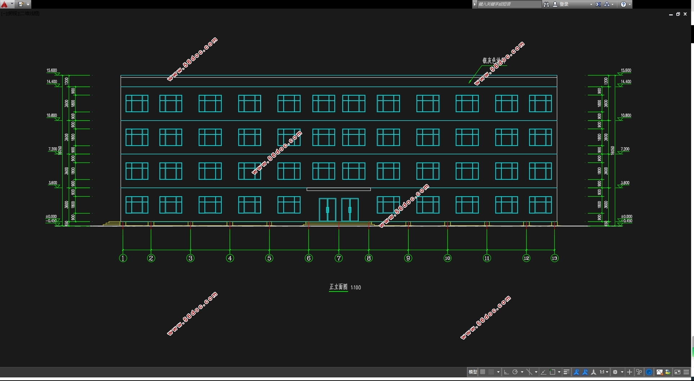Focus the keyword search input field
This screenshot has height=381, width=694.
click(509, 4)
